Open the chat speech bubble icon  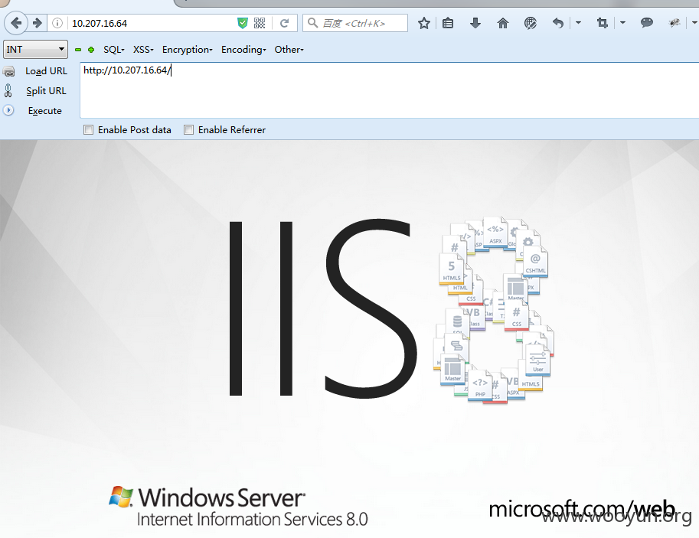tap(647, 23)
